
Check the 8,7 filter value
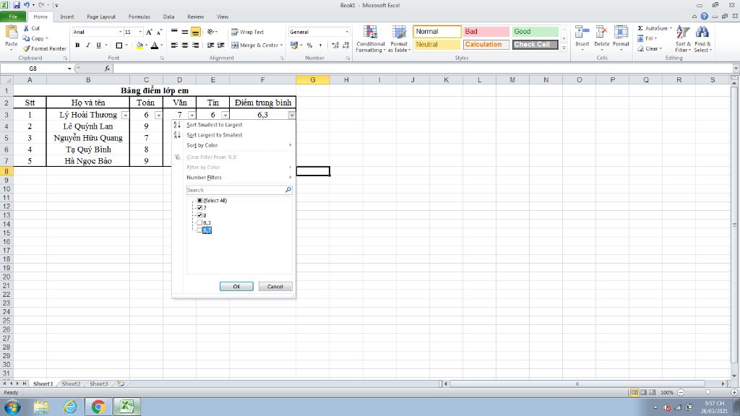coord(199,230)
